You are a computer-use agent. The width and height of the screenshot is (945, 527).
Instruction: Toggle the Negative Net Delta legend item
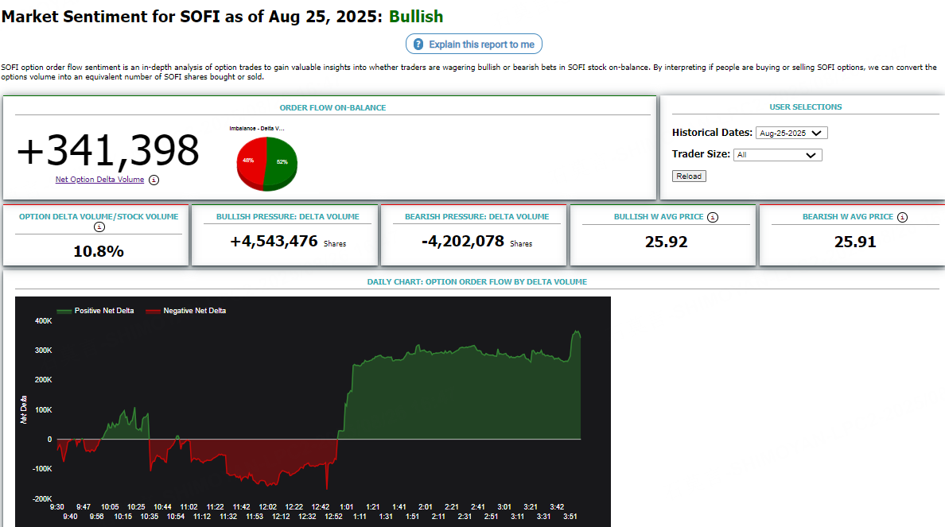click(185, 311)
